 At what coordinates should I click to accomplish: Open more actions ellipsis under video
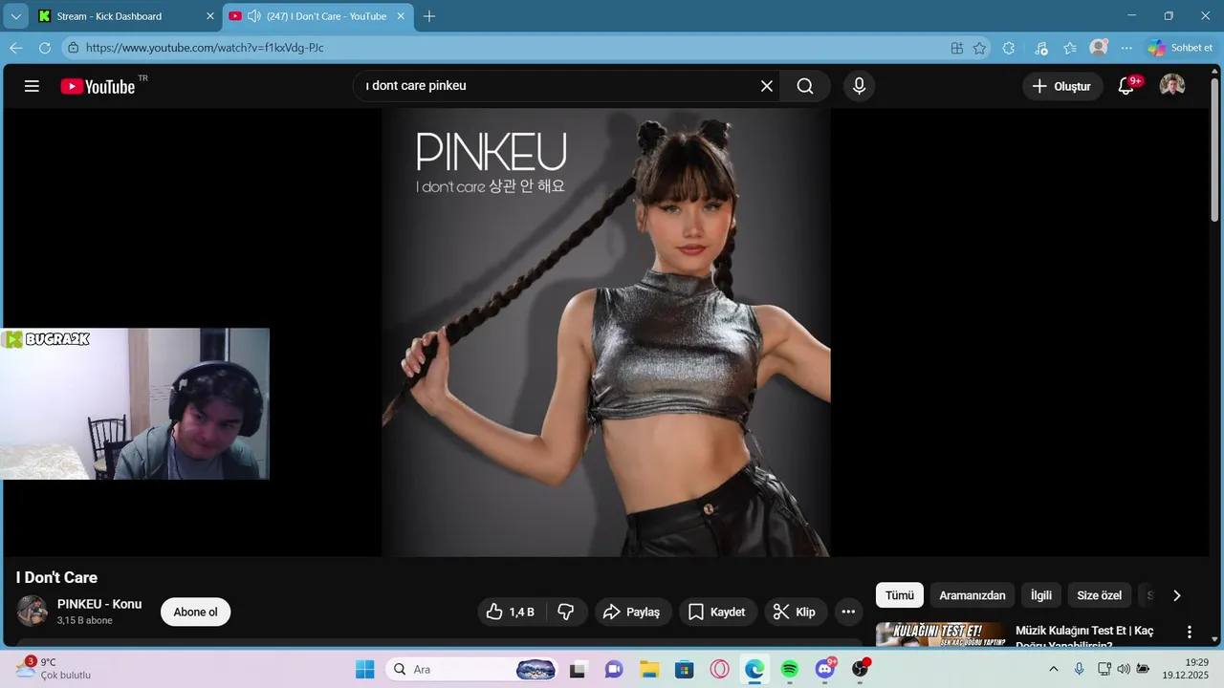click(x=848, y=612)
